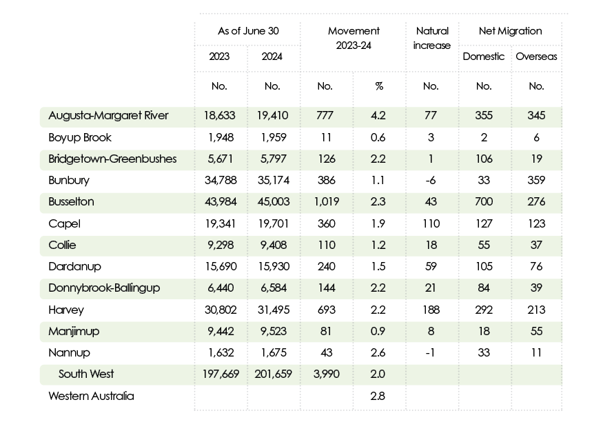Select South West movement 3,990
Screen dimensions: 603x431
[x=327, y=374]
